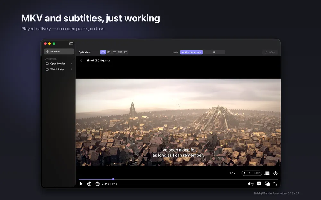Open the Watch Later playlist
Viewport: 321px width, 200px height.
(x=59, y=69)
